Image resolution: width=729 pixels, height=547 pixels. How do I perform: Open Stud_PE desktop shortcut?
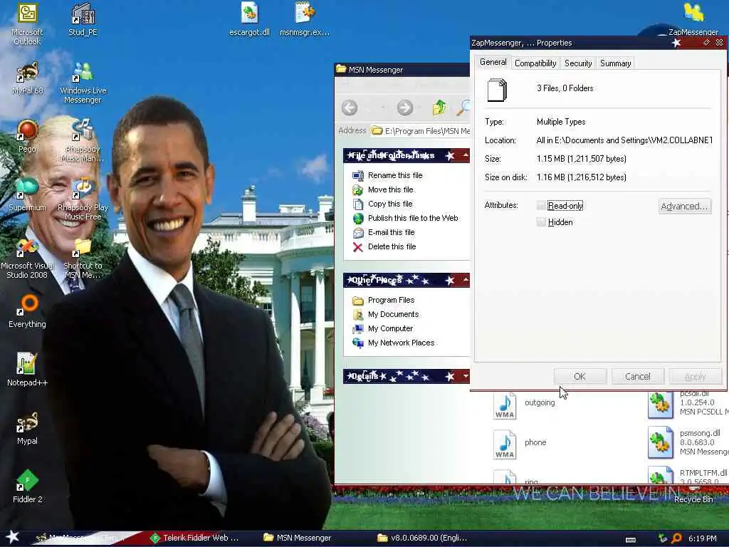coord(83,19)
